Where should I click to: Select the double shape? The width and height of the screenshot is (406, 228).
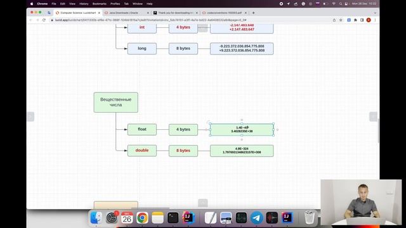(x=142, y=151)
